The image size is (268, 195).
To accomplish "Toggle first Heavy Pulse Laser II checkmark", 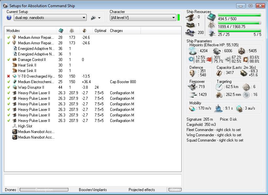I will [9, 93].
